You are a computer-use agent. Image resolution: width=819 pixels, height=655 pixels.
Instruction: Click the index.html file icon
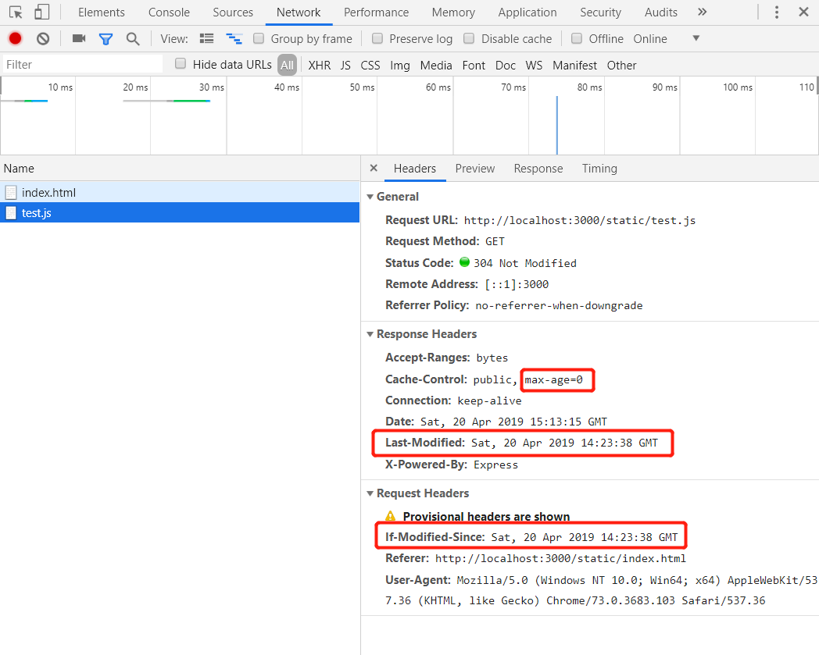click(11, 193)
